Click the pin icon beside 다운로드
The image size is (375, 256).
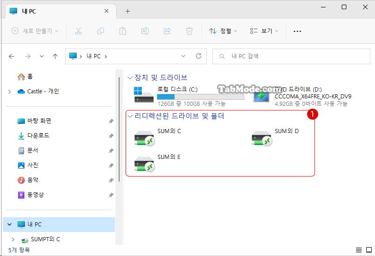pyautogui.click(x=111, y=136)
